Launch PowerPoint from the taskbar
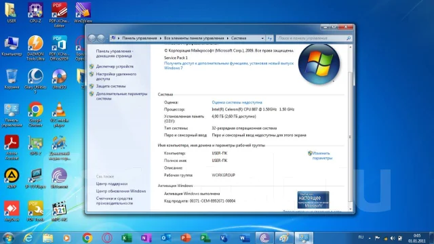Screen dimensions: 434x244 click(186, 238)
